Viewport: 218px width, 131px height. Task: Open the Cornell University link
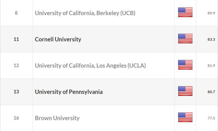click(x=58, y=39)
